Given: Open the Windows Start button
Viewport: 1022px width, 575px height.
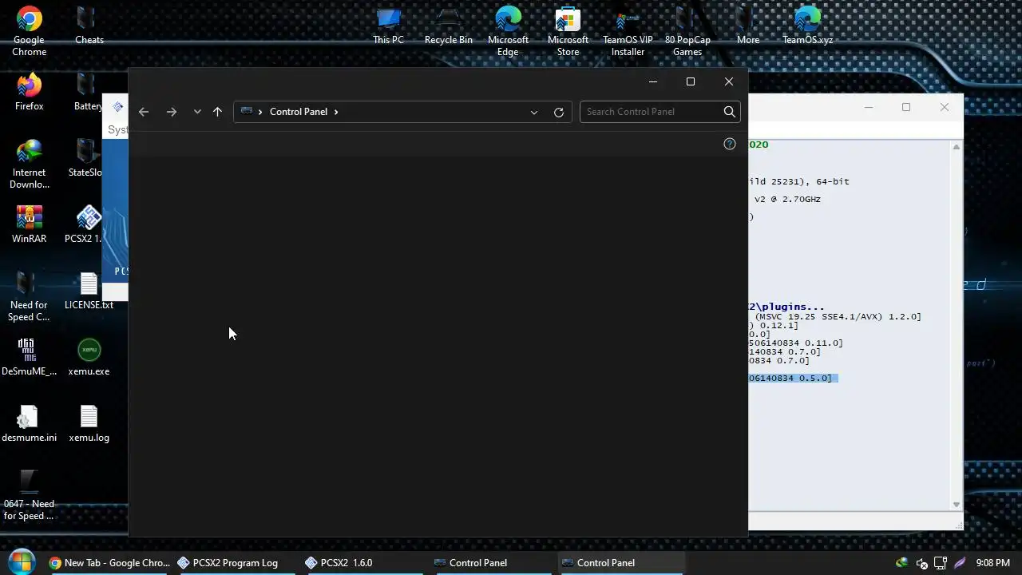Looking at the screenshot, I should pos(21,562).
